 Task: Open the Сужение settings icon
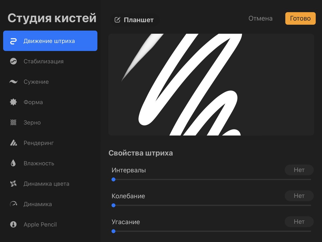pos(13,81)
